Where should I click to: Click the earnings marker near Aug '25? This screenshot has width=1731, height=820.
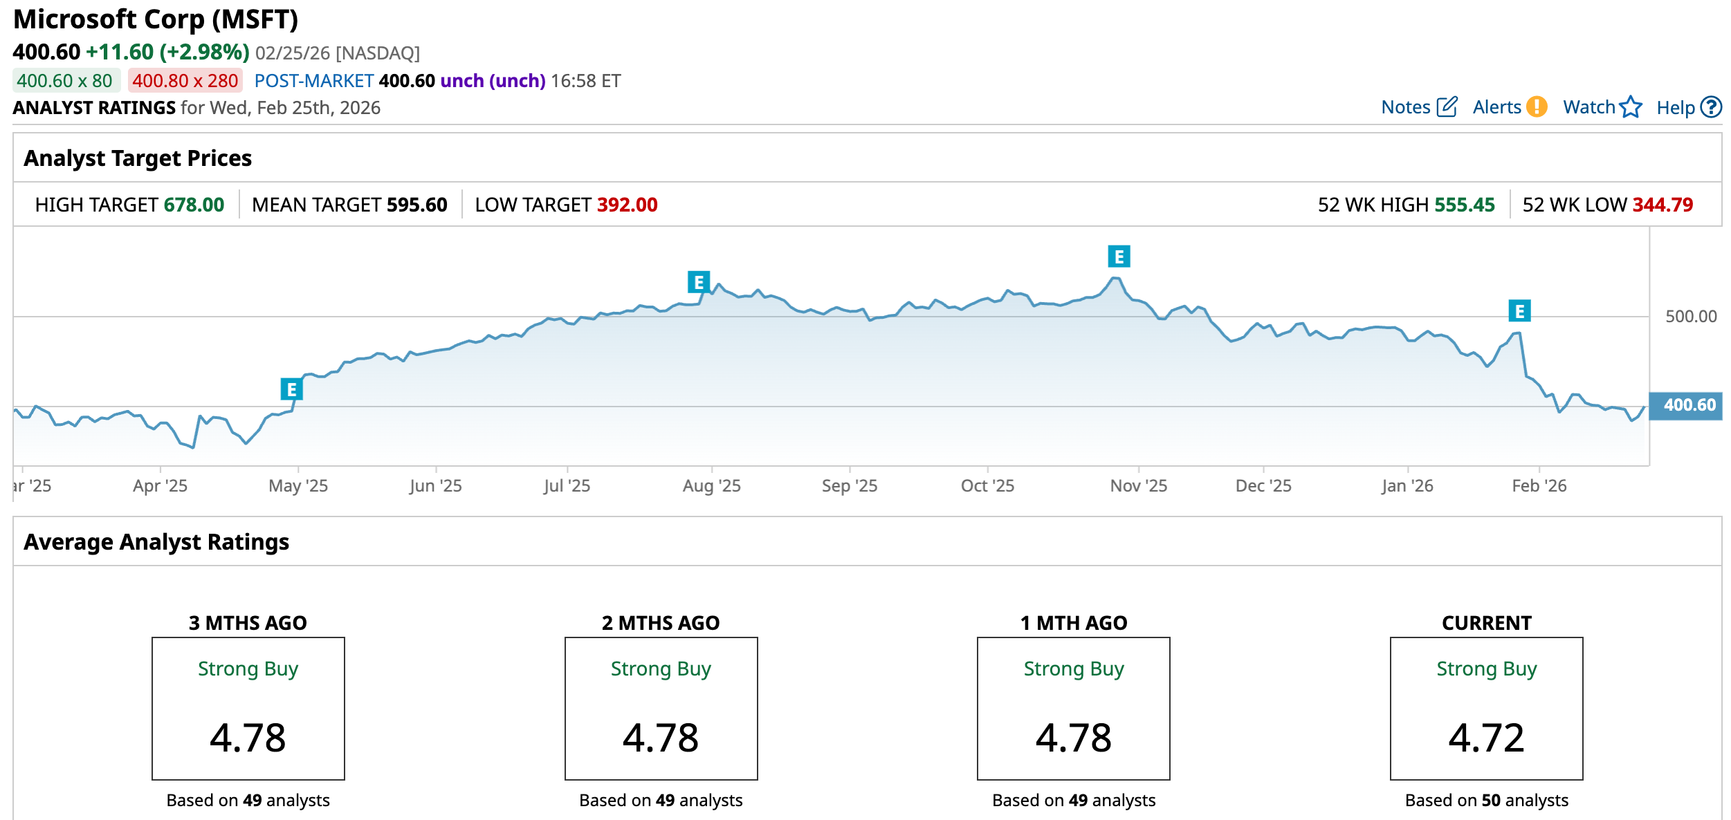(698, 282)
